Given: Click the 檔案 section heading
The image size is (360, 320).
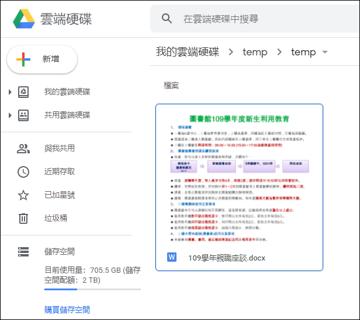Looking at the screenshot, I should (171, 86).
